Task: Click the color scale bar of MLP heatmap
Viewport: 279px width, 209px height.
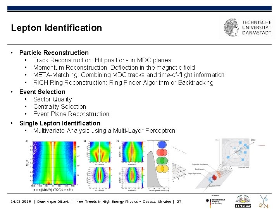Action: click(75, 163)
